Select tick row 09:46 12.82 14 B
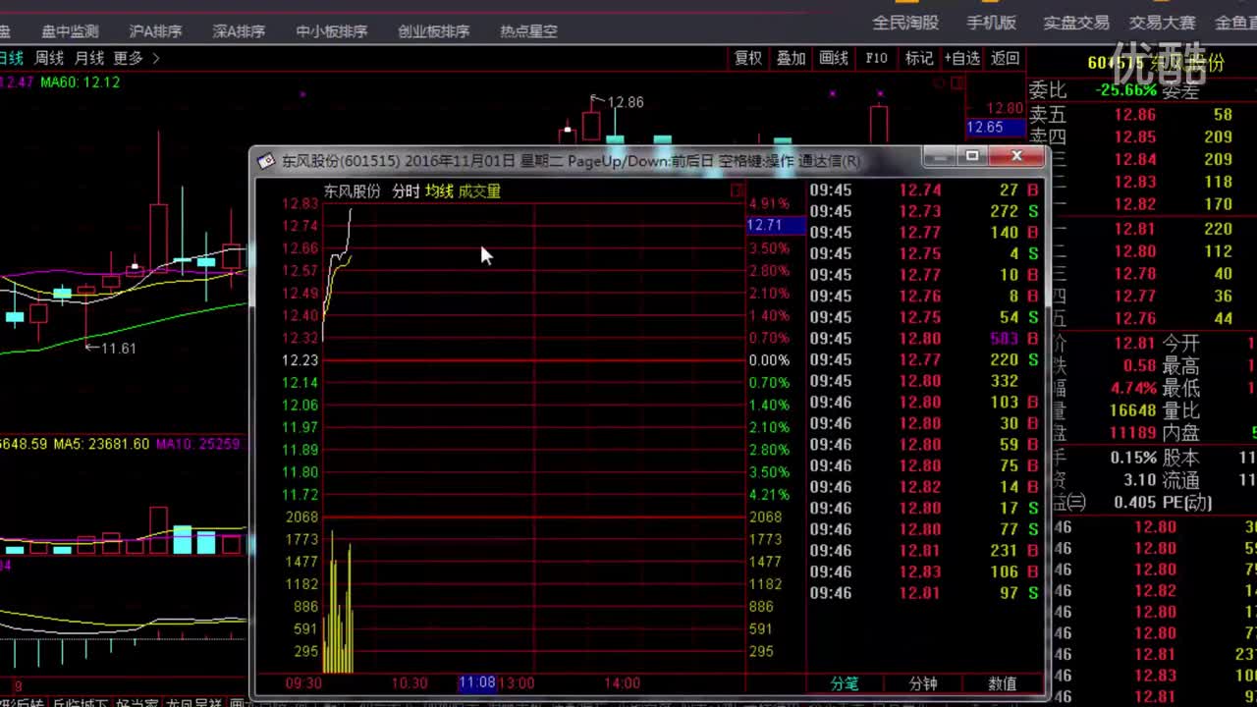The width and height of the screenshot is (1257, 707). tap(924, 487)
